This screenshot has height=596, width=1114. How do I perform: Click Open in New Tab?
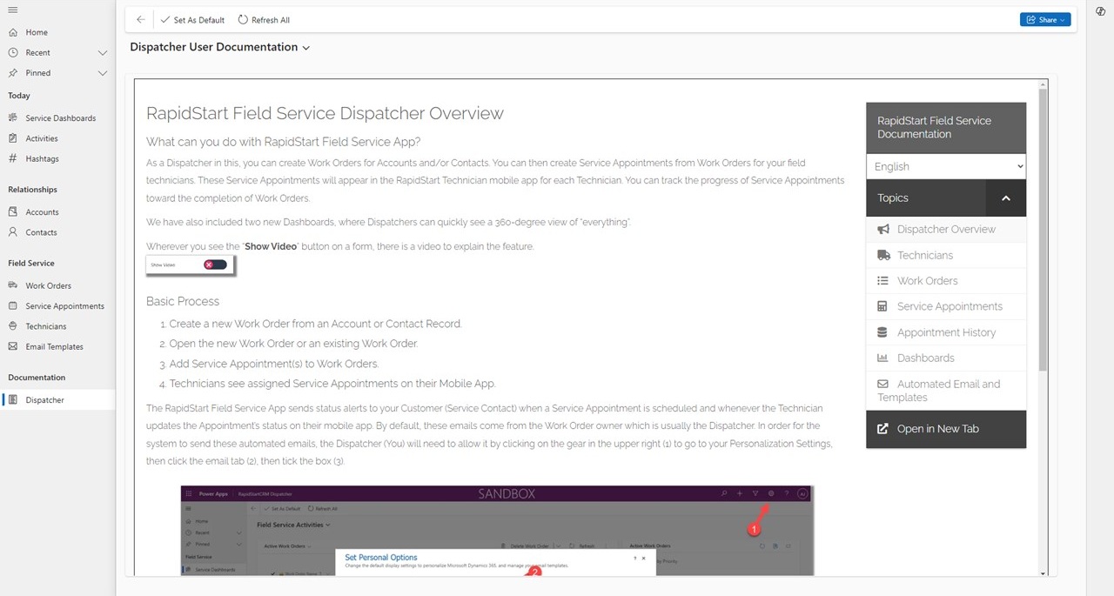[x=946, y=429]
